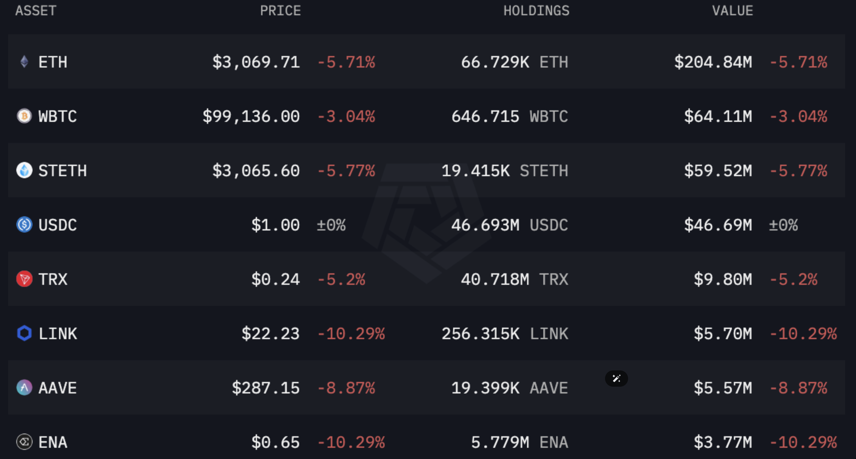The image size is (856, 459).
Task: Sort by the PRICE column header
Action: (280, 11)
